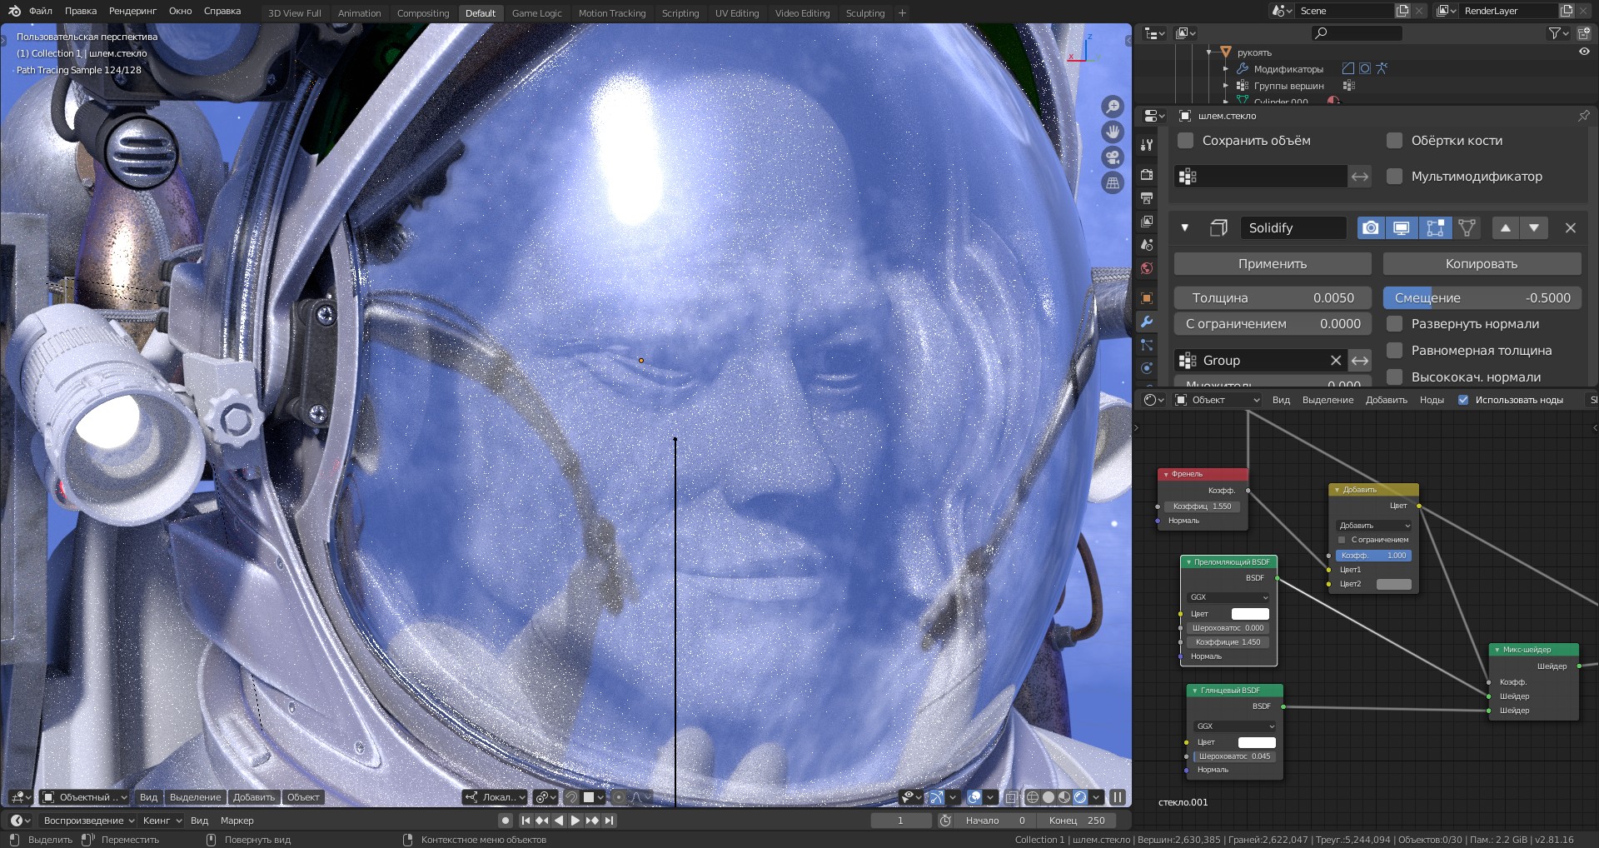Click the zoom magnifier viewport gizmo
This screenshot has width=1599, height=848.
(x=1113, y=107)
